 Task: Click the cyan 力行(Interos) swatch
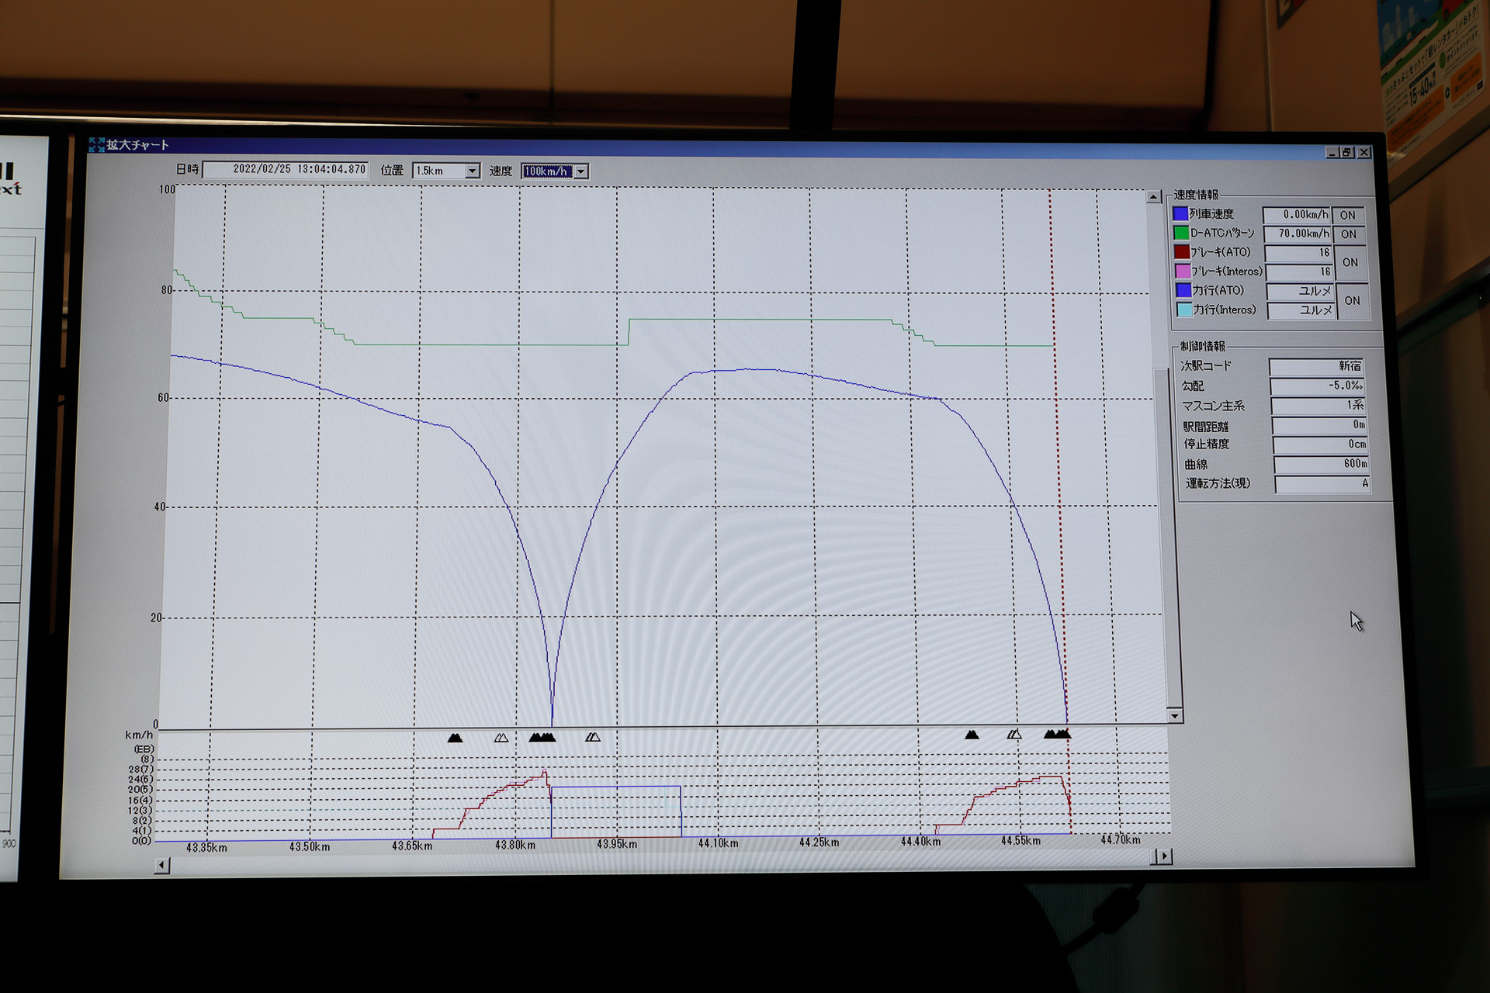point(1184,310)
